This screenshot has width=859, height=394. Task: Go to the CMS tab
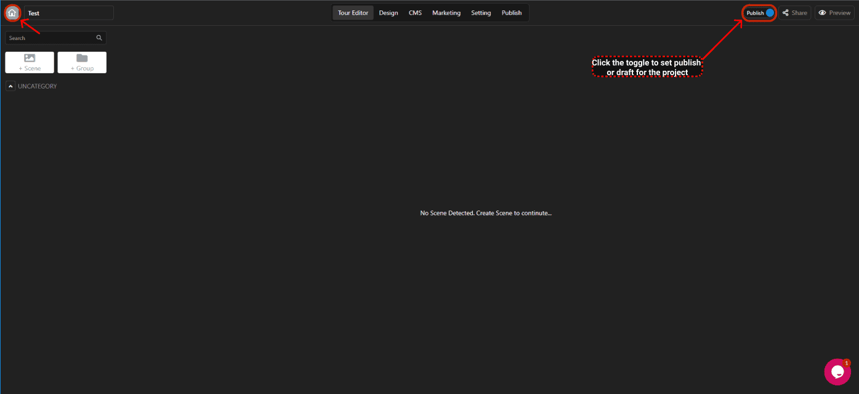click(415, 13)
